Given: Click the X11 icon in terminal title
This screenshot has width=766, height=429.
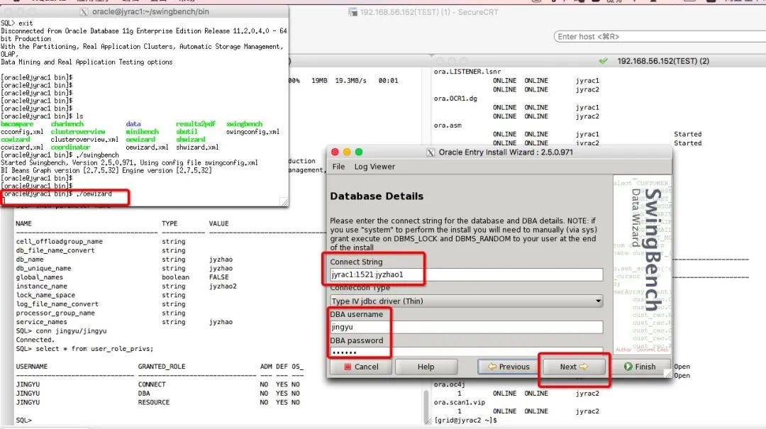Looking at the screenshot, I should [x=84, y=12].
